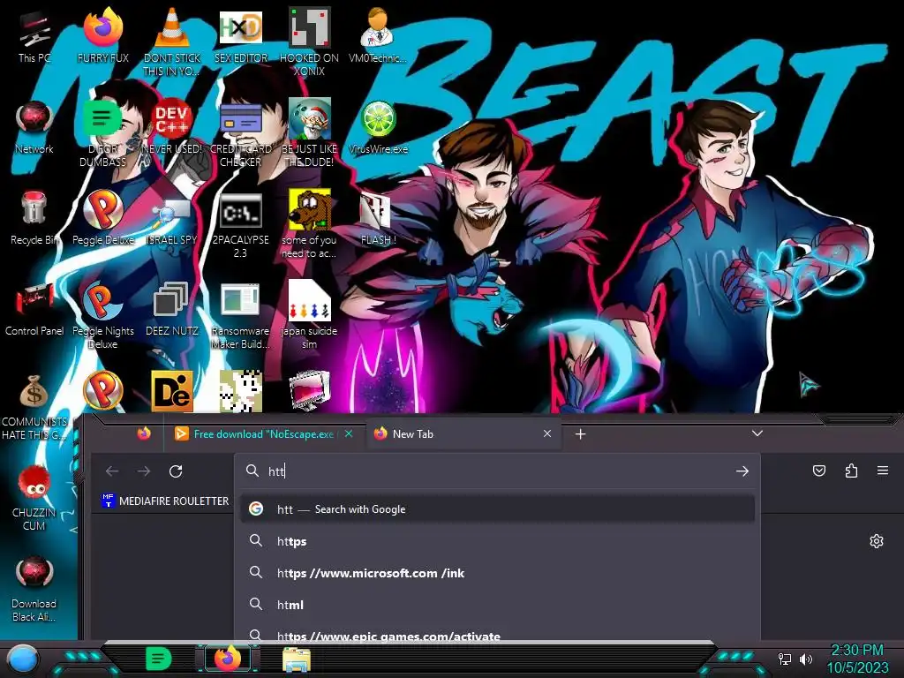Screen dimensions: 904x678
Task: Open the yellow De desktop icon
Action: click(172, 391)
